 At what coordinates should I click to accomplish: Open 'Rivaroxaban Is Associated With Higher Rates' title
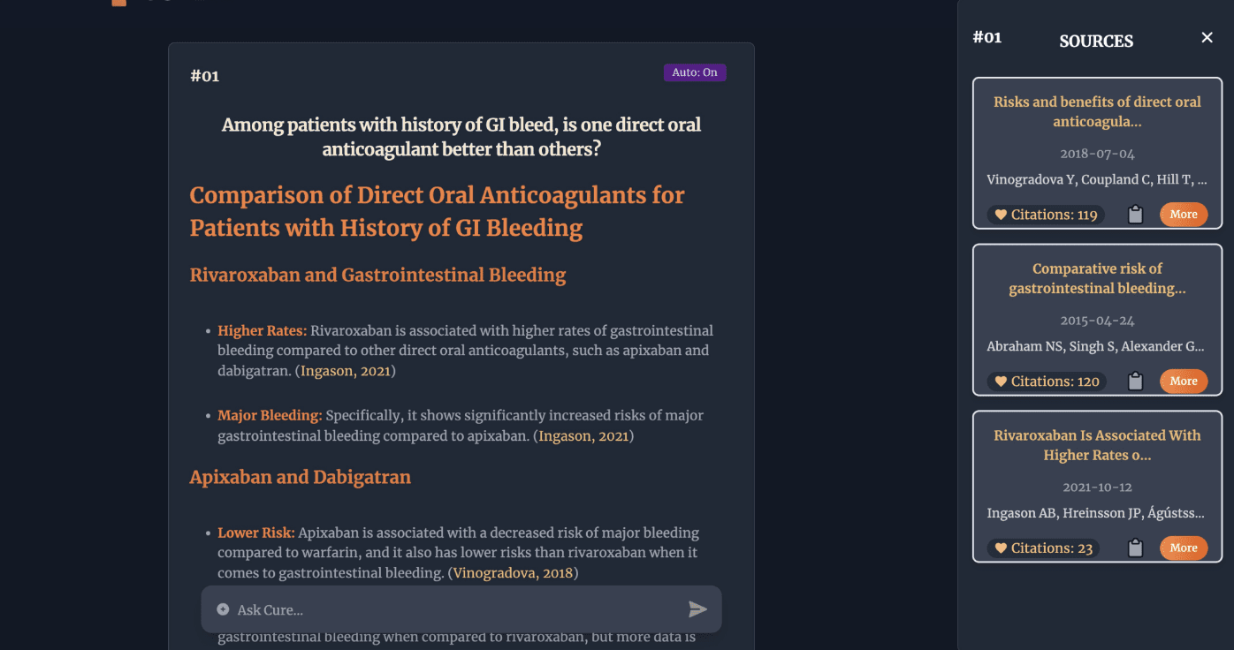click(1097, 445)
